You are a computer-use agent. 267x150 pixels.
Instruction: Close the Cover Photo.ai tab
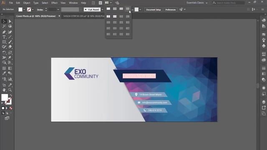click(59, 16)
